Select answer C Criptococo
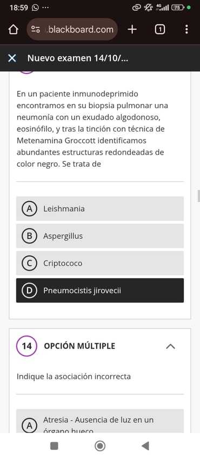The height and width of the screenshot is (459, 200). pyautogui.click(x=100, y=263)
